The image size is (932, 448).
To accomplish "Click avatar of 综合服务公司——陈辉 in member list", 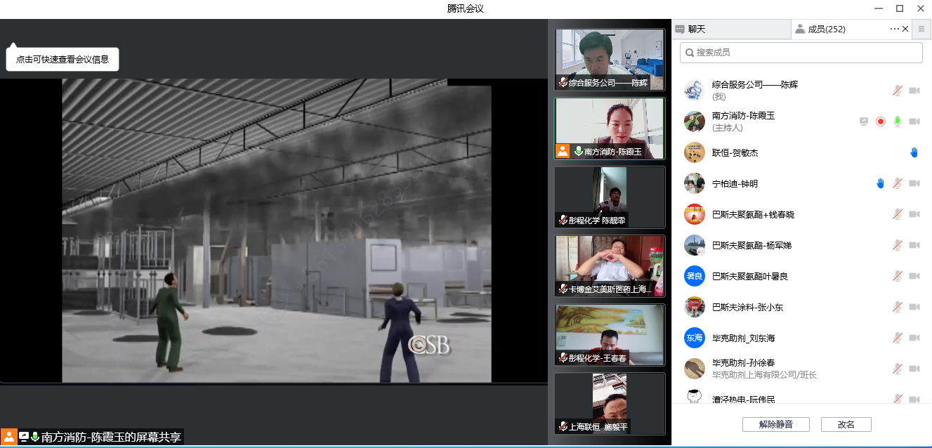I will (695, 91).
